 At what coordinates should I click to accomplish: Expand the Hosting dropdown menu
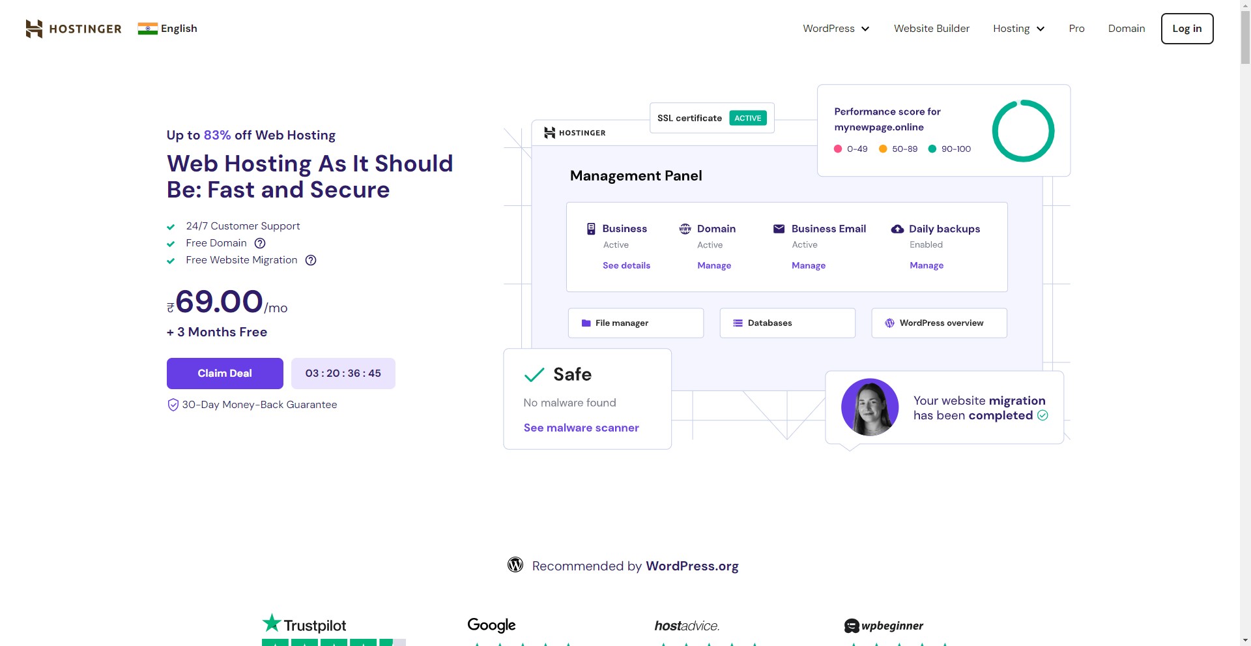click(1018, 29)
